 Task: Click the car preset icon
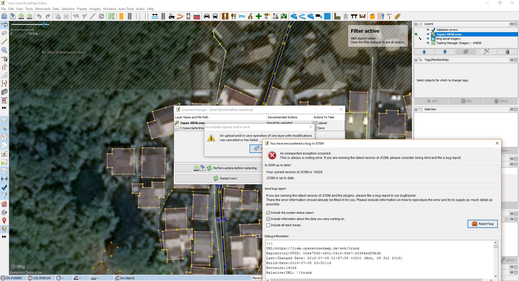207,16
